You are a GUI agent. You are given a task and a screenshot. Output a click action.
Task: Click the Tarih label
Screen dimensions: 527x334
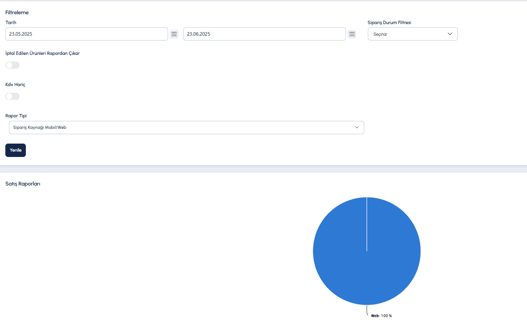point(11,22)
